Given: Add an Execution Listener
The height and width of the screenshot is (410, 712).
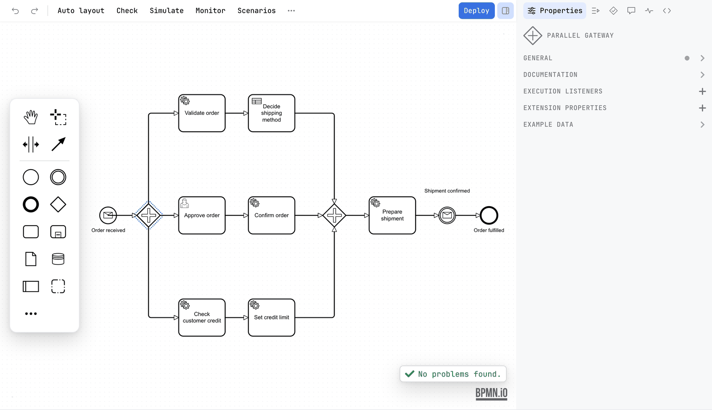Looking at the screenshot, I should click(702, 91).
